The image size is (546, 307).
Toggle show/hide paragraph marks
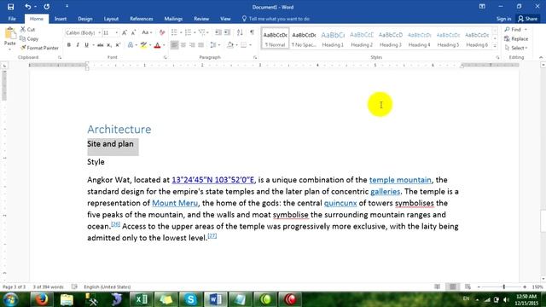click(252, 32)
